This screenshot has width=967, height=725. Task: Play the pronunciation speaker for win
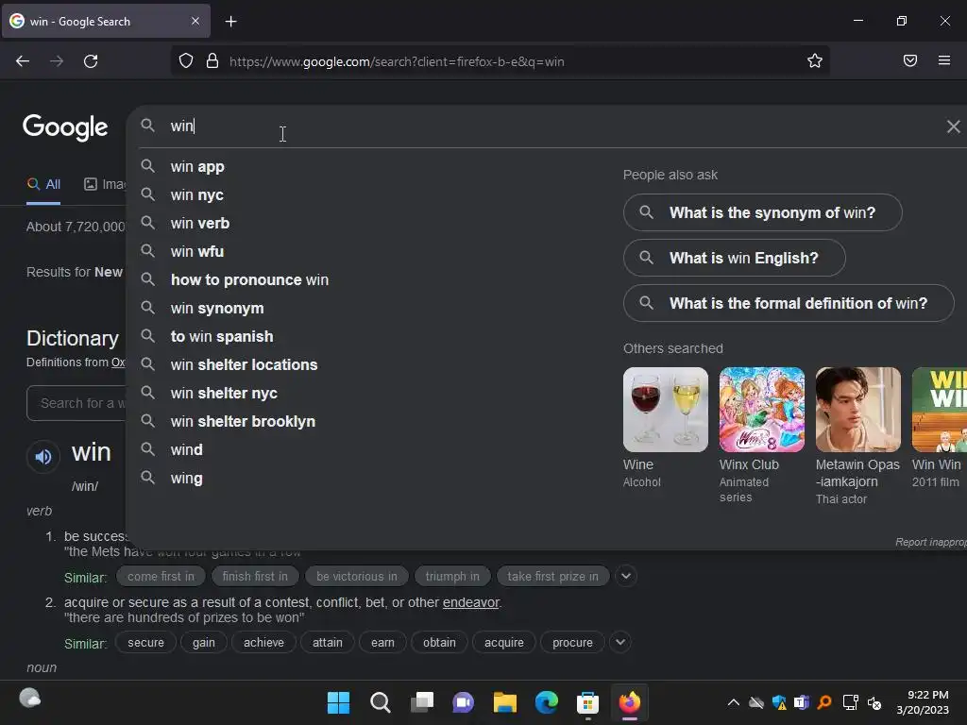pyautogui.click(x=43, y=457)
